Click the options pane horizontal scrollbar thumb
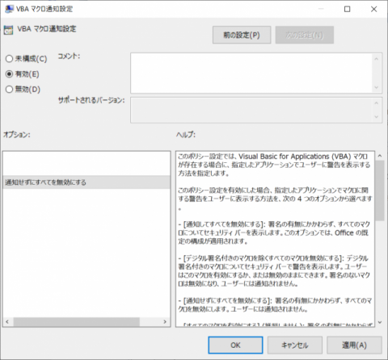 pos(77,322)
